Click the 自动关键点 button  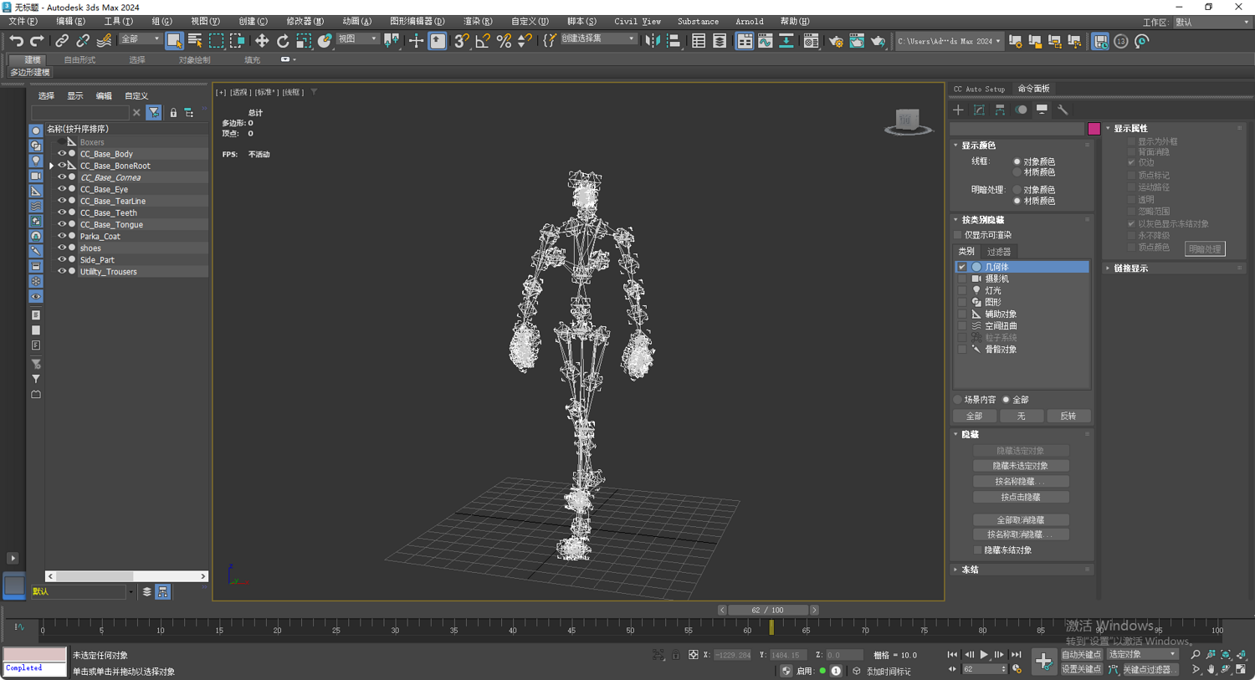point(1081,655)
